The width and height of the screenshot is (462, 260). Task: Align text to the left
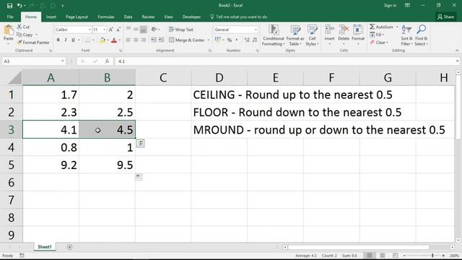point(128,40)
